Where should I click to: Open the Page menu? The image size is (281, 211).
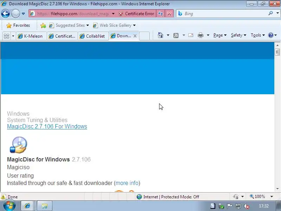pos(220,35)
